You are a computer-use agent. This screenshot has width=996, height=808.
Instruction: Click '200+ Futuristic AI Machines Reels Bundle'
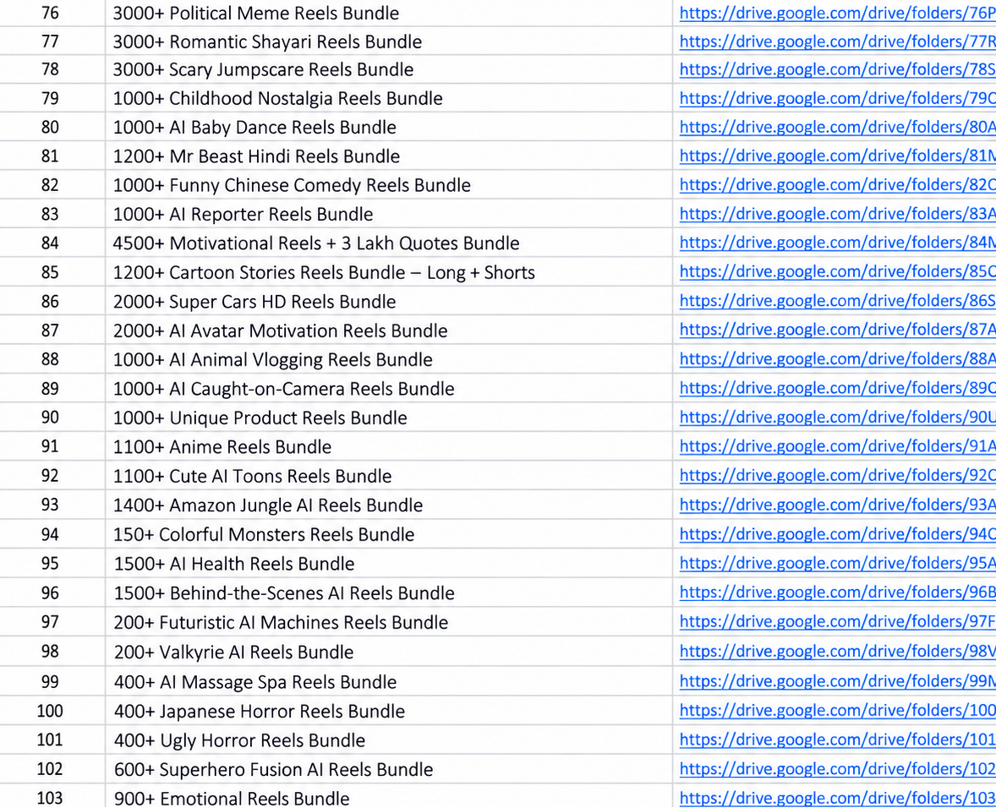tap(281, 623)
